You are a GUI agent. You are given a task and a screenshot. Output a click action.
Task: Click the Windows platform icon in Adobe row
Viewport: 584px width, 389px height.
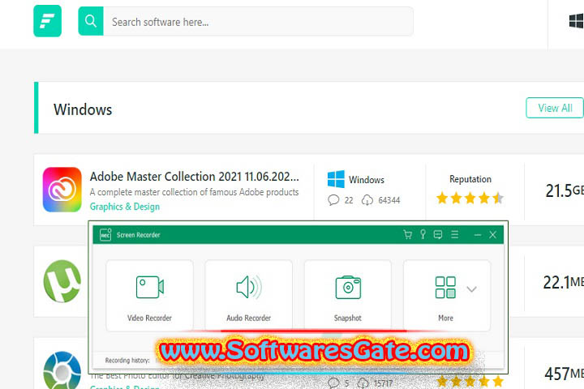point(336,179)
